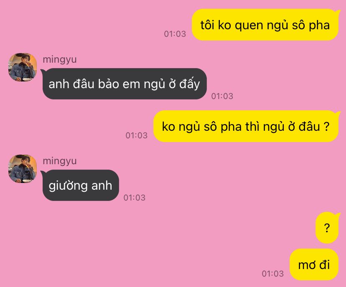The image size is (346, 287).
Task: Tap the 'anh đâu bảo em ngủ ở đấy' message
Action: pyautogui.click(x=125, y=84)
